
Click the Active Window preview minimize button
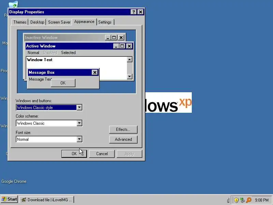pos(116,46)
